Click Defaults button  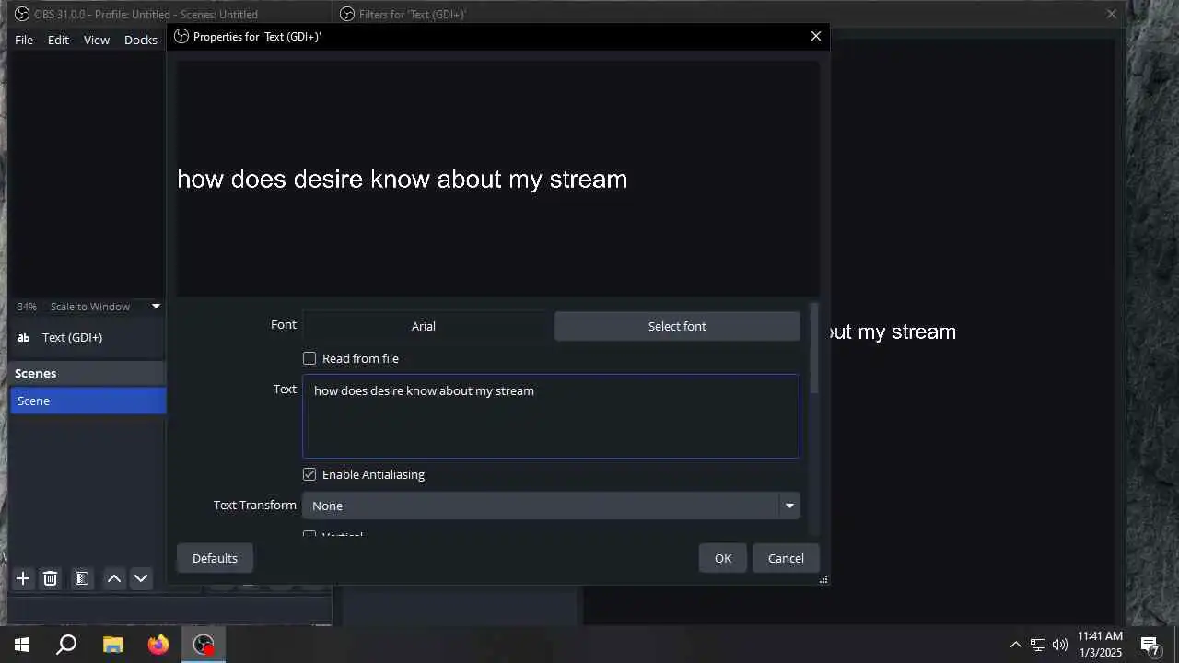(215, 558)
